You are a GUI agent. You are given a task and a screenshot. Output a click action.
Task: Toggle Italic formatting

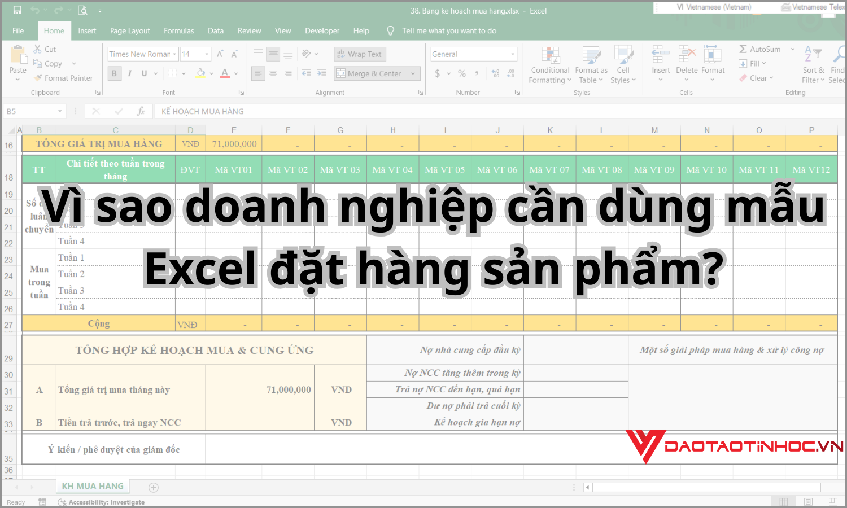(129, 73)
